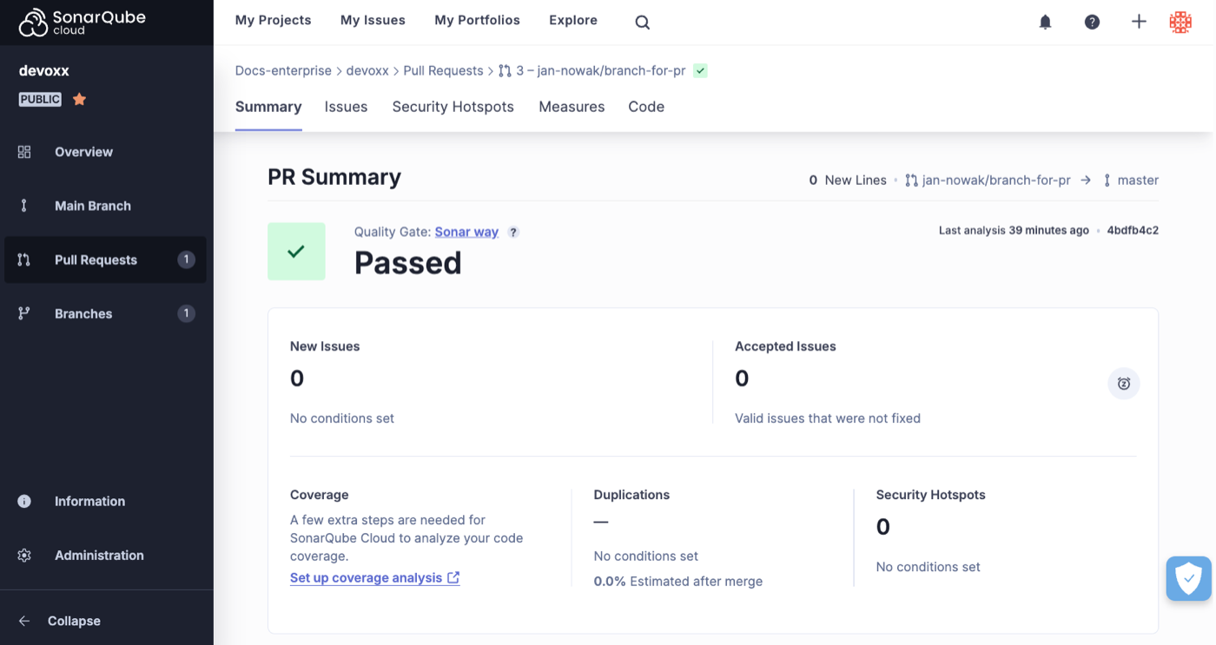Click the Pull Requests count badge 1

(186, 260)
